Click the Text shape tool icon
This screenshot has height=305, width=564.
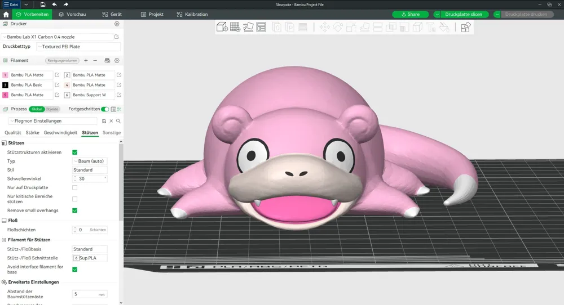coord(430,27)
